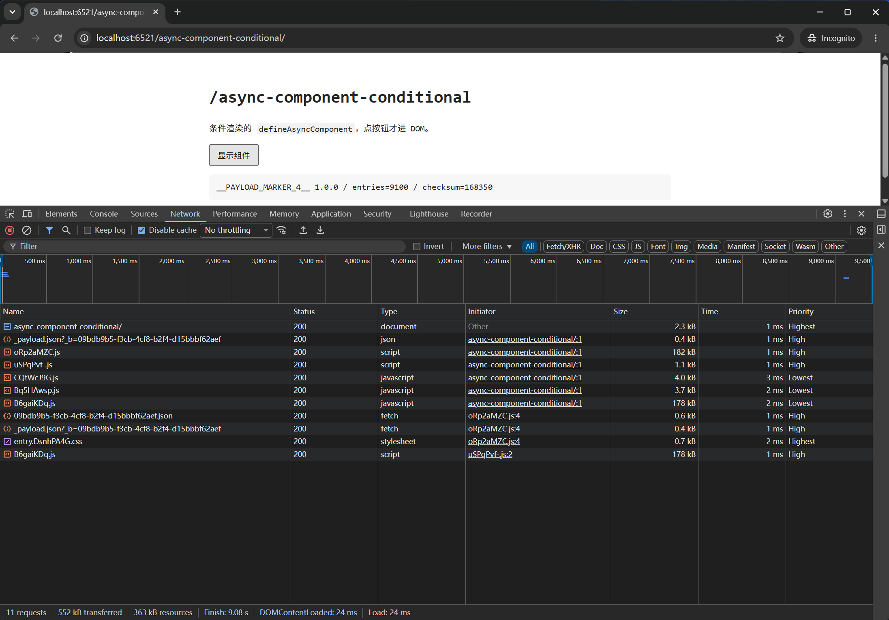
Task: Open uSPqPvf-.js:2 initiator link
Action: [490, 455]
